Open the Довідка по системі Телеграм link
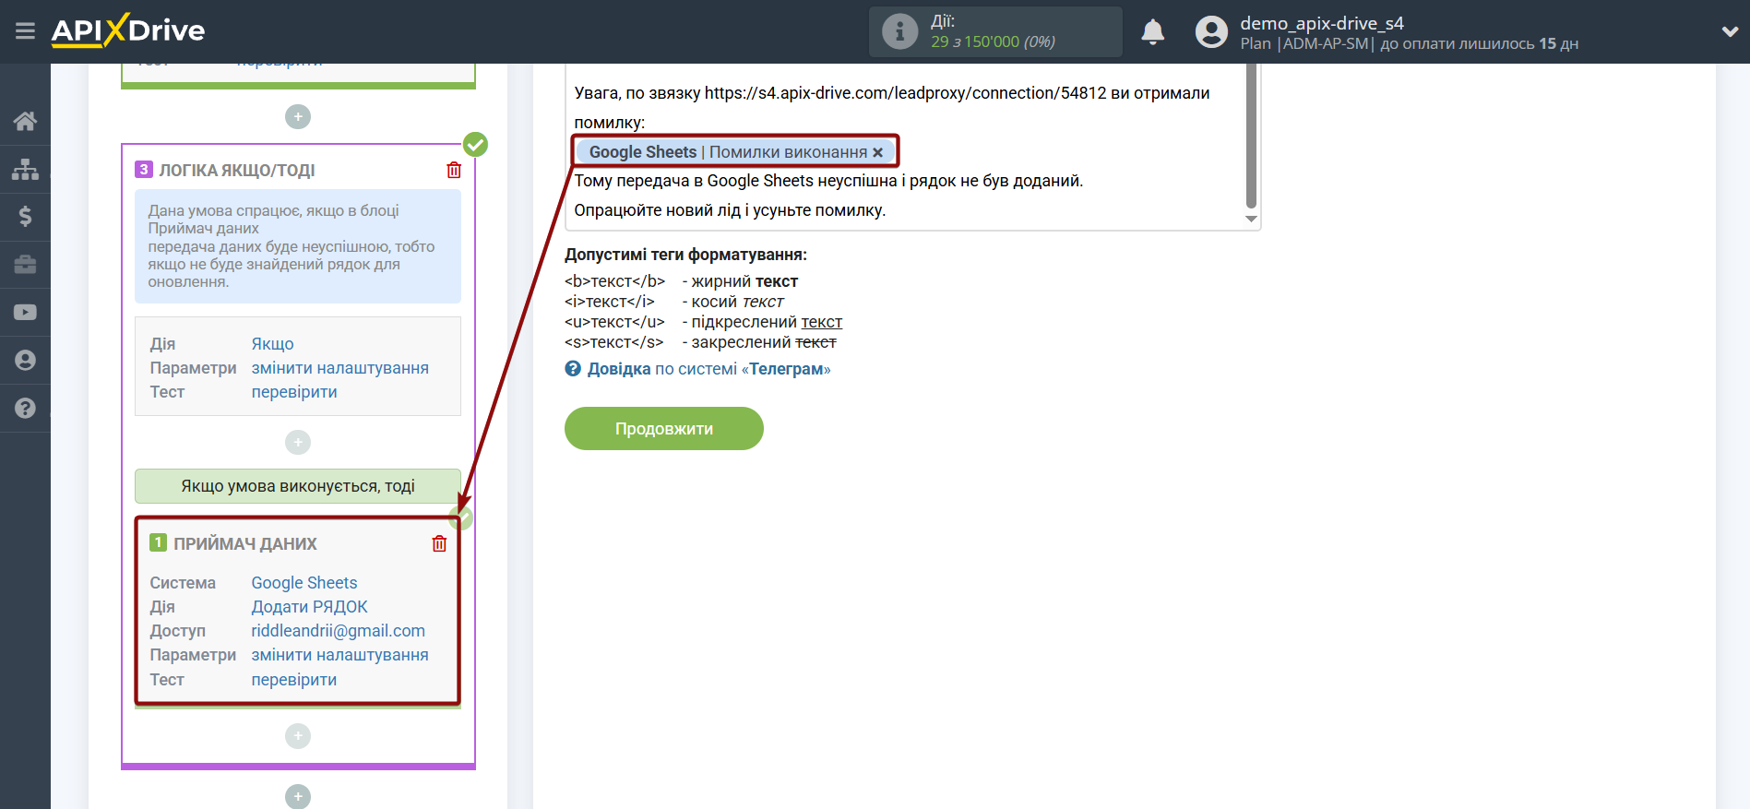 pos(708,369)
